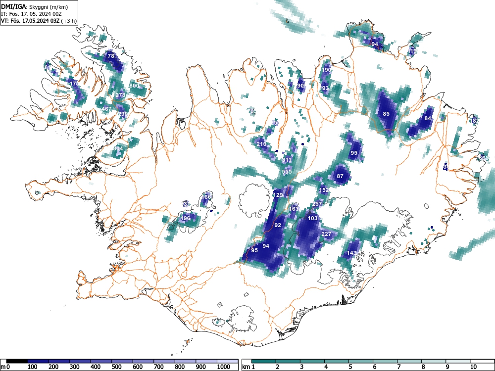Click the '555' visibility value
The height and width of the screenshot is (371, 495).
[x=287, y=172]
